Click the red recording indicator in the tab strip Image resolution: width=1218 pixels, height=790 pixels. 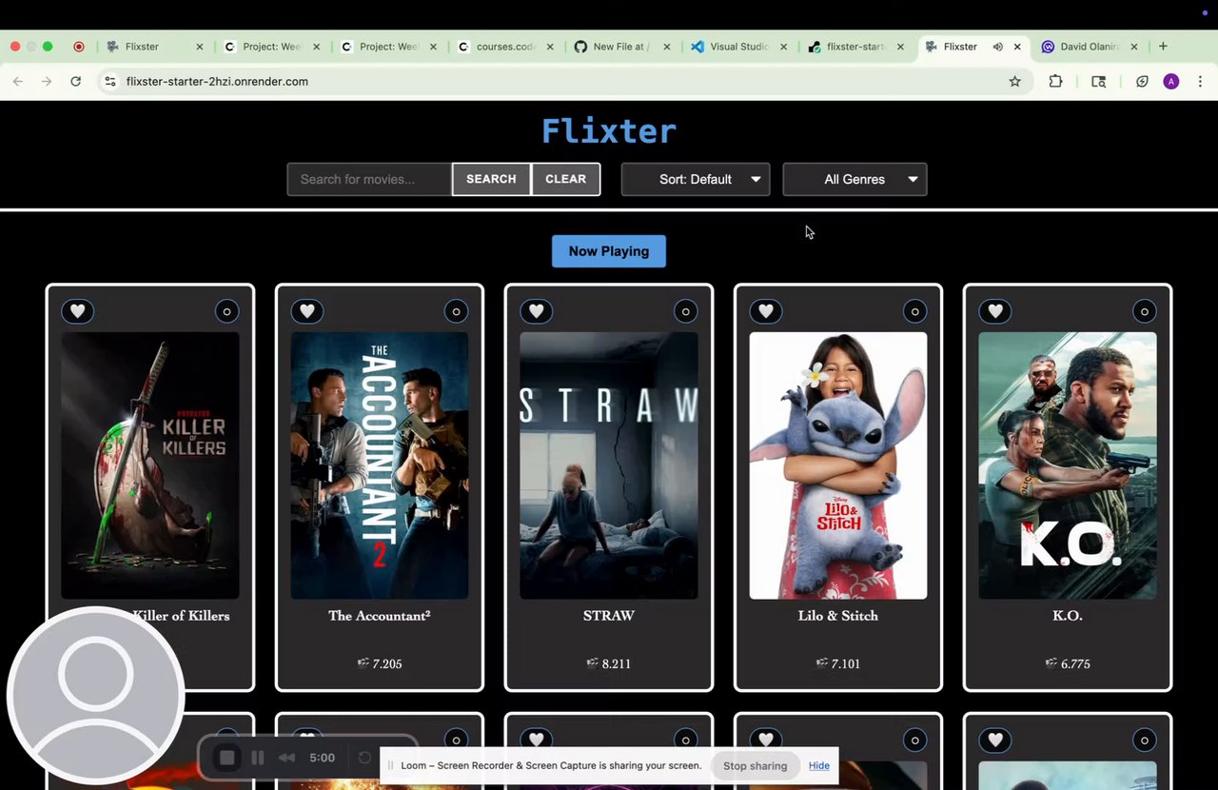tap(79, 47)
